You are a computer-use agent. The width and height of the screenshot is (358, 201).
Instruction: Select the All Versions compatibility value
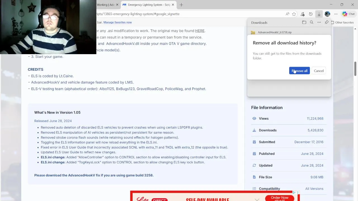tap(314, 189)
